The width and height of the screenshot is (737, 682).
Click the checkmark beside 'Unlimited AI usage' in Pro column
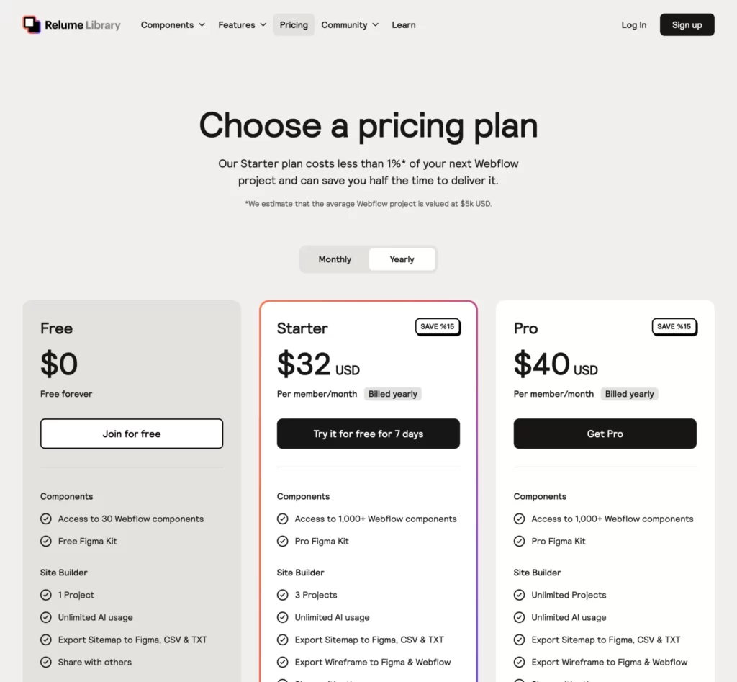pos(519,617)
